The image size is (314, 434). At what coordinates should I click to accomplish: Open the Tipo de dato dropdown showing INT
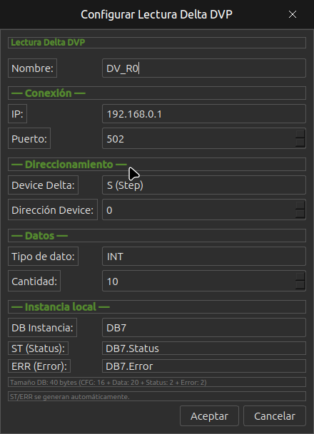204,257
